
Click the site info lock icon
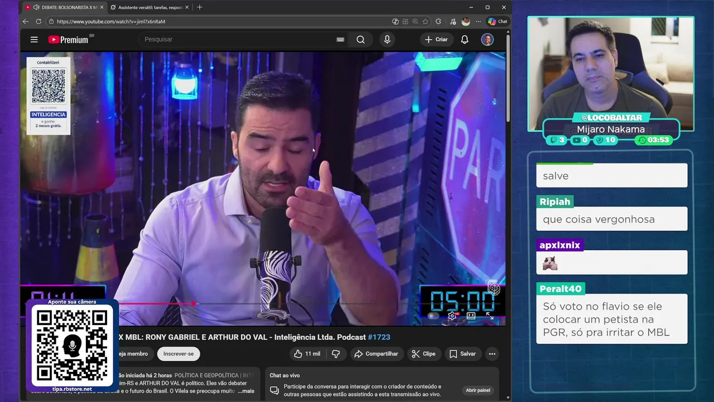(x=51, y=21)
